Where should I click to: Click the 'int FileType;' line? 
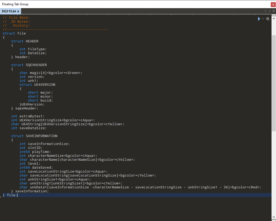33,49
